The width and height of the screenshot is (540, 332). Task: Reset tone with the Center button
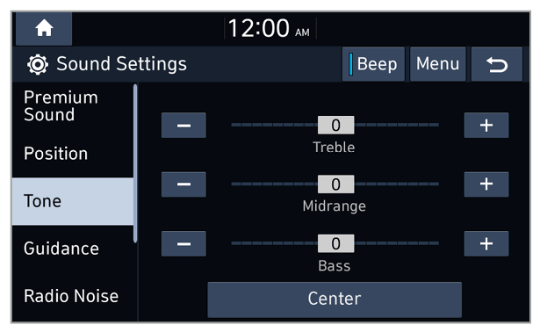tap(335, 300)
